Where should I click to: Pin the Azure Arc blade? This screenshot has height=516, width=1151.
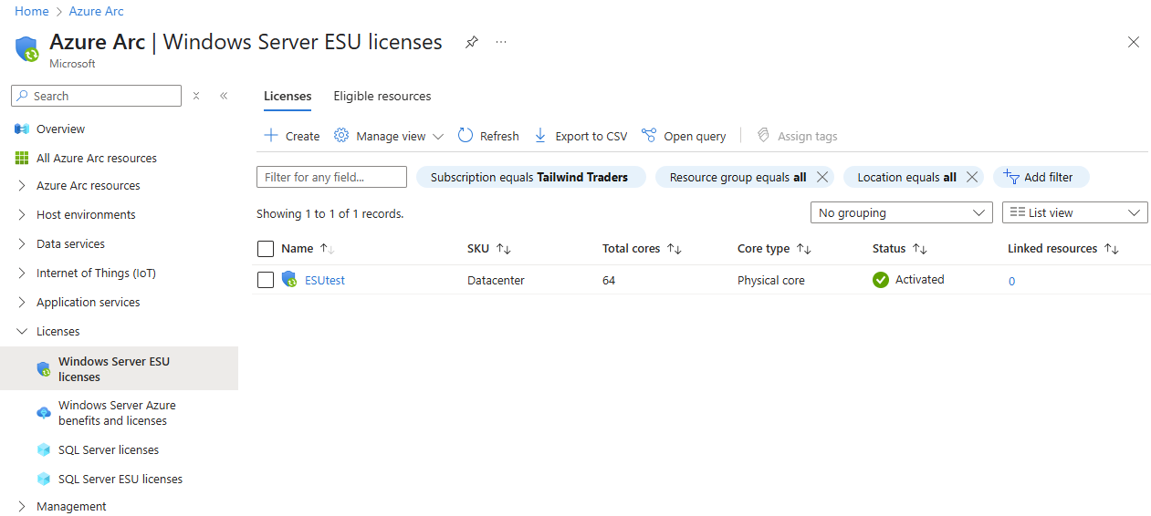471,42
